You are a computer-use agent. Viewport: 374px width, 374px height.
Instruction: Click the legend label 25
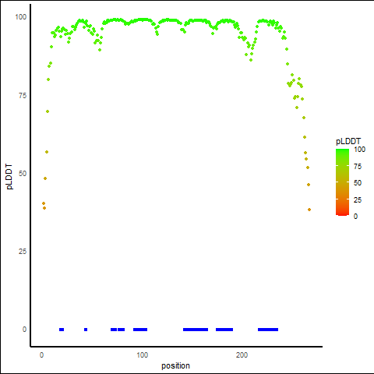(358, 200)
